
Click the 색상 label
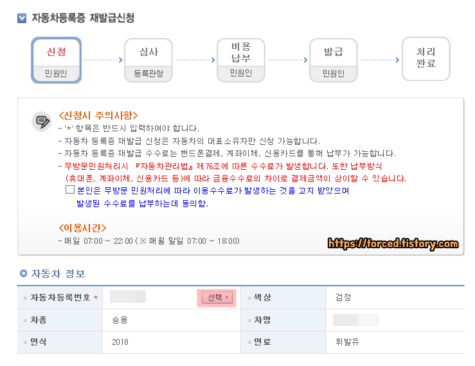262,297
